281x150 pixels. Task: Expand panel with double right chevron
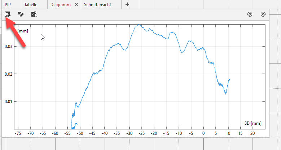click(263, 14)
